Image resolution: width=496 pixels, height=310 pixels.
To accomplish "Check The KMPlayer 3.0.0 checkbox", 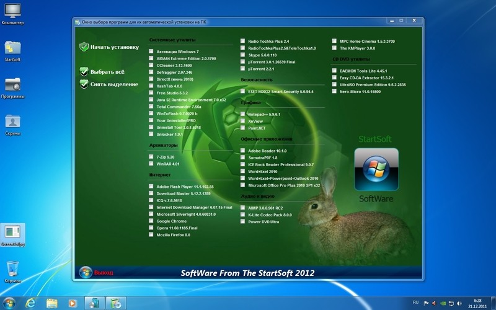I will pos(334,48).
